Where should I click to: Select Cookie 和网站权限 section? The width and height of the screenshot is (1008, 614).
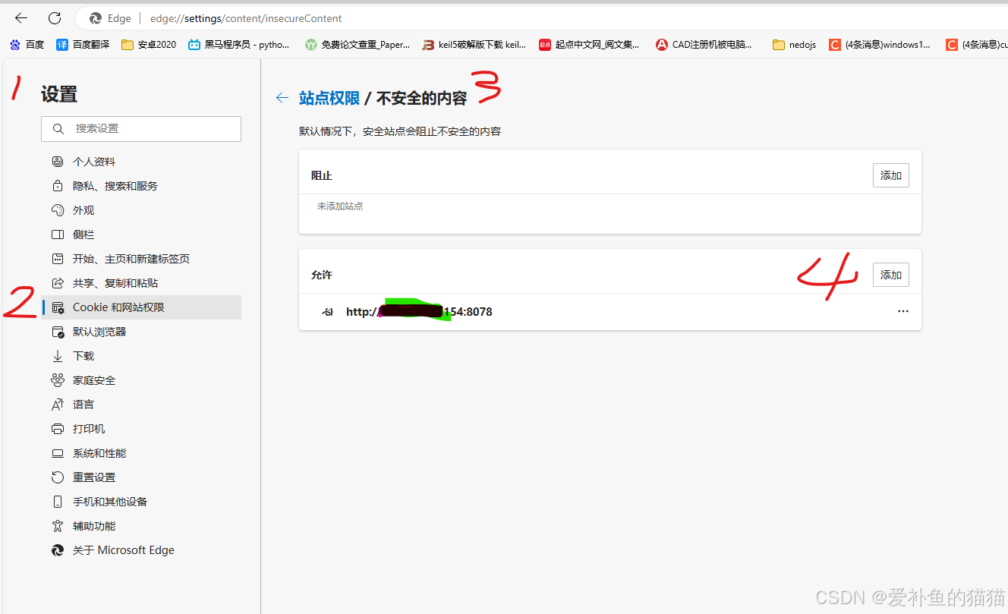point(141,307)
